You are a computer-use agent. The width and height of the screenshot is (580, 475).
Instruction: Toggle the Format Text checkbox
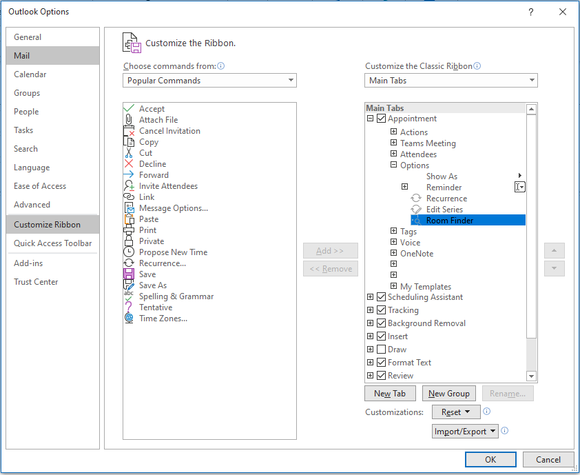[x=381, y=362]
